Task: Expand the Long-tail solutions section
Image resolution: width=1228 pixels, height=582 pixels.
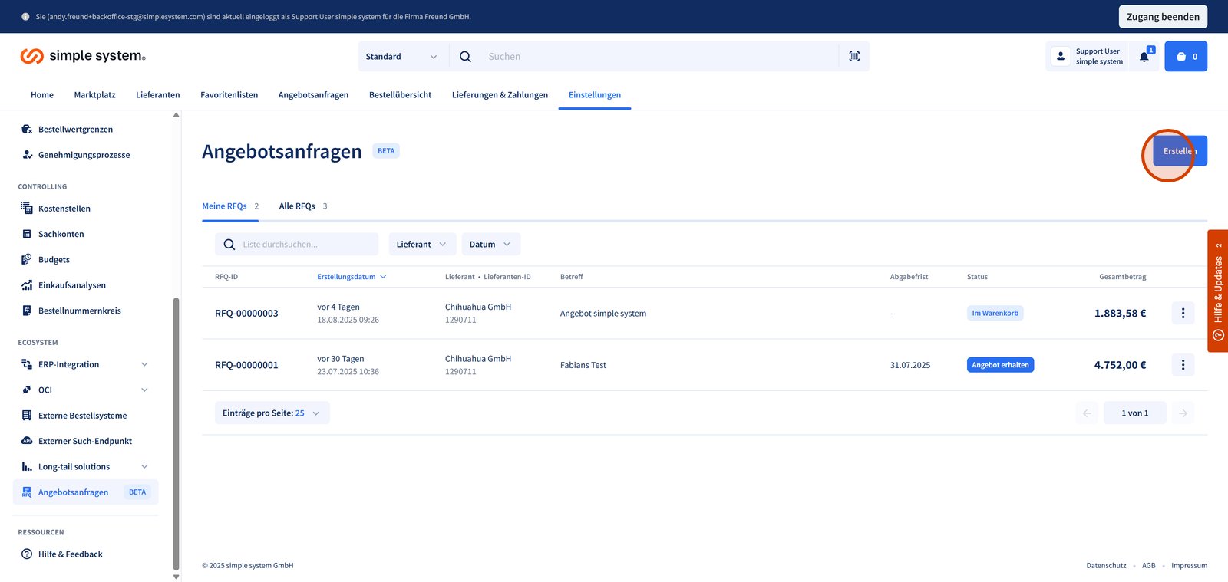Action: [144, 466]
